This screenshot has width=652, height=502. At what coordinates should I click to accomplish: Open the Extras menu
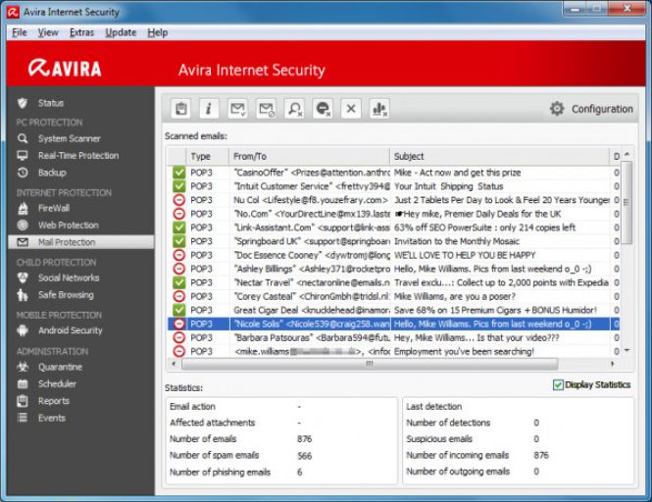point(81,32)
